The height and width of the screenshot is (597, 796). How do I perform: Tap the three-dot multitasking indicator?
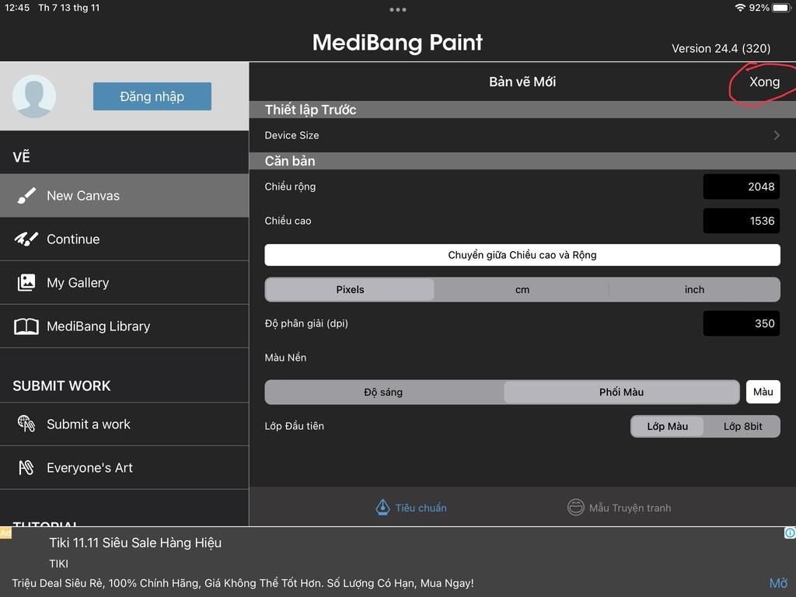point(397,9)
